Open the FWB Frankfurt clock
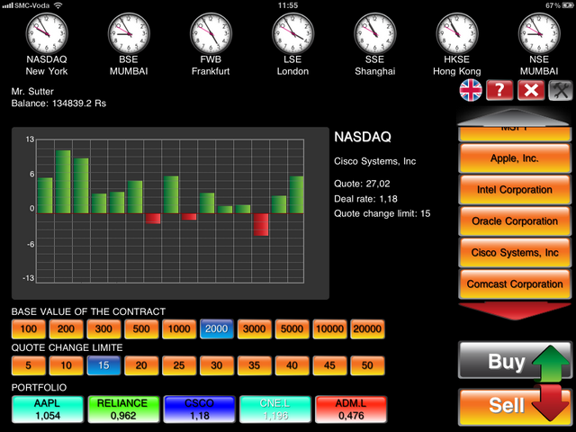This screenshot has height=432, width=576. [211, 34]
